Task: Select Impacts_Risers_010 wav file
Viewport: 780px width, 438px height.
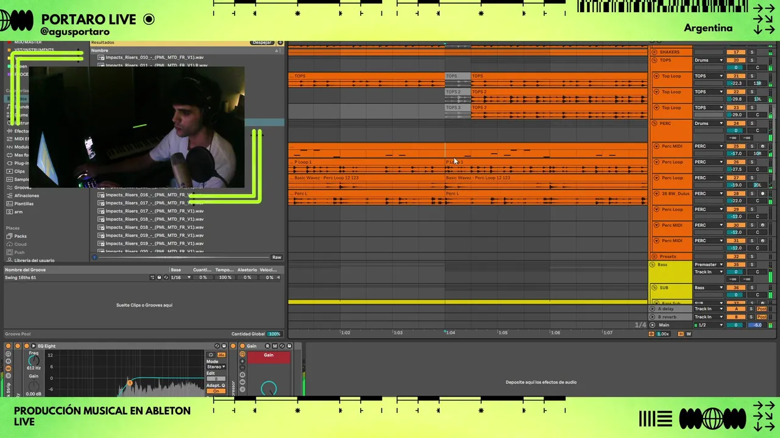Action: pos(154,57)
